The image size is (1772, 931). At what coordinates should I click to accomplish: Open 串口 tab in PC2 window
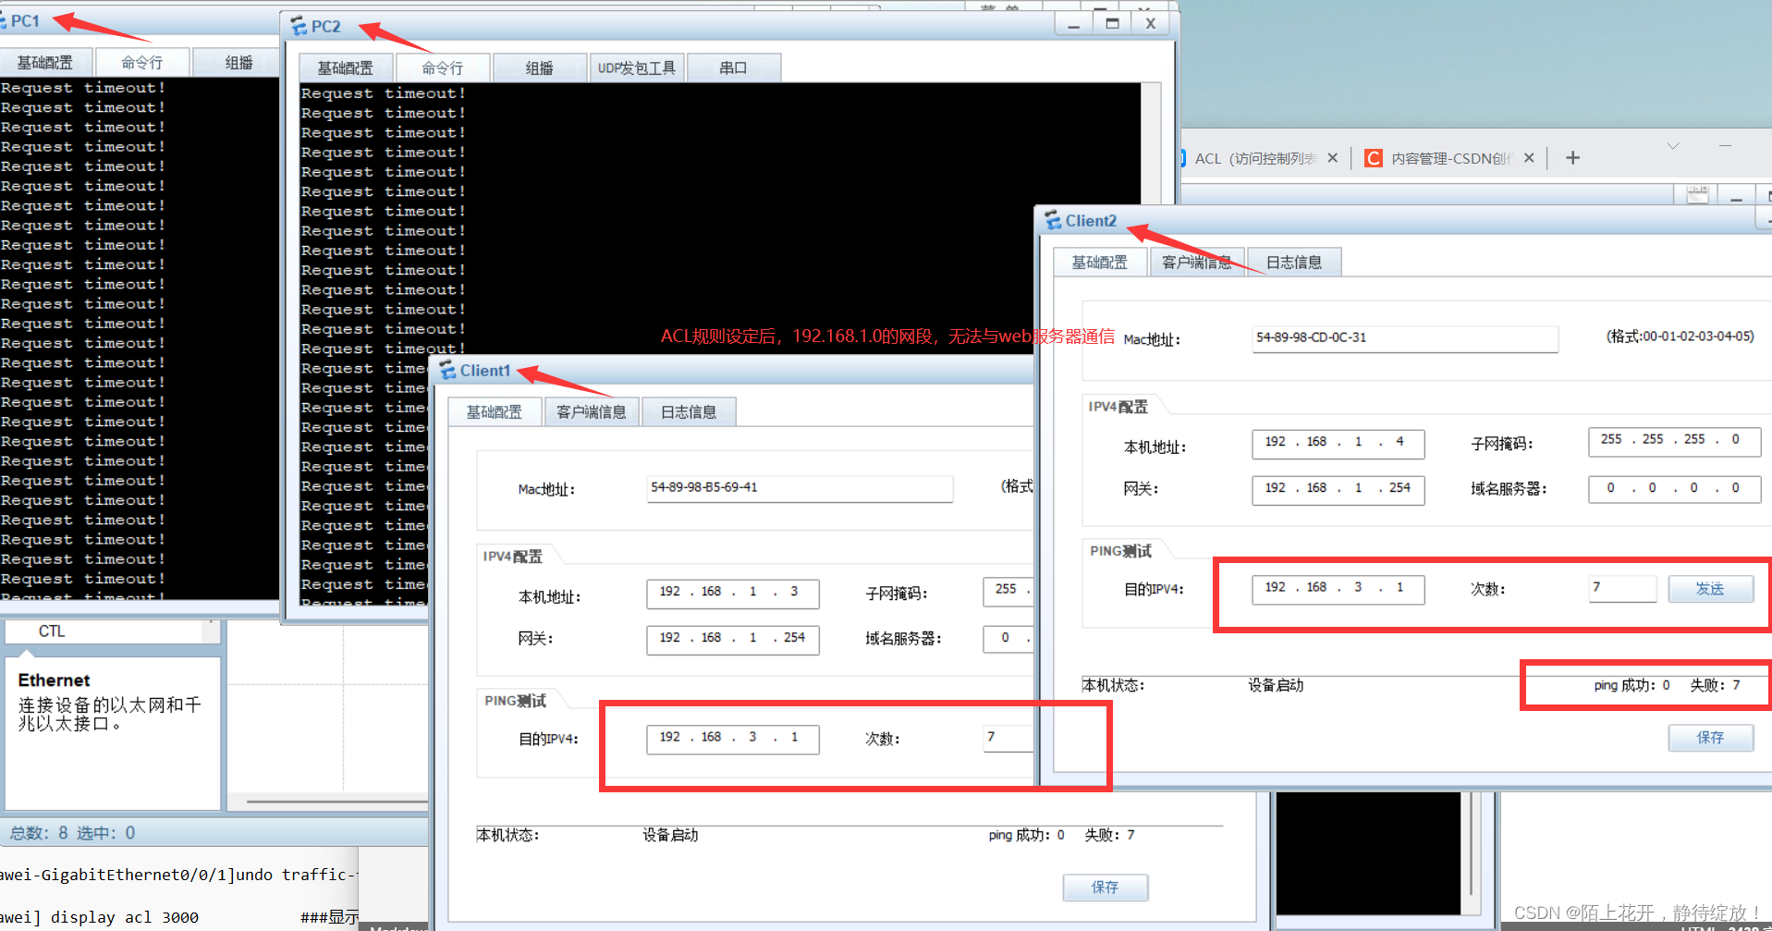coord(733,68)
